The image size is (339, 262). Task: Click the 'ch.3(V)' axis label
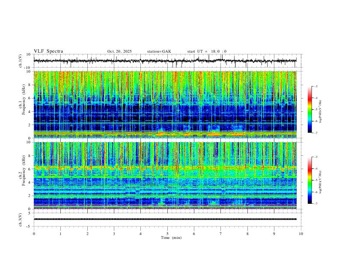(x=21, y=220)
